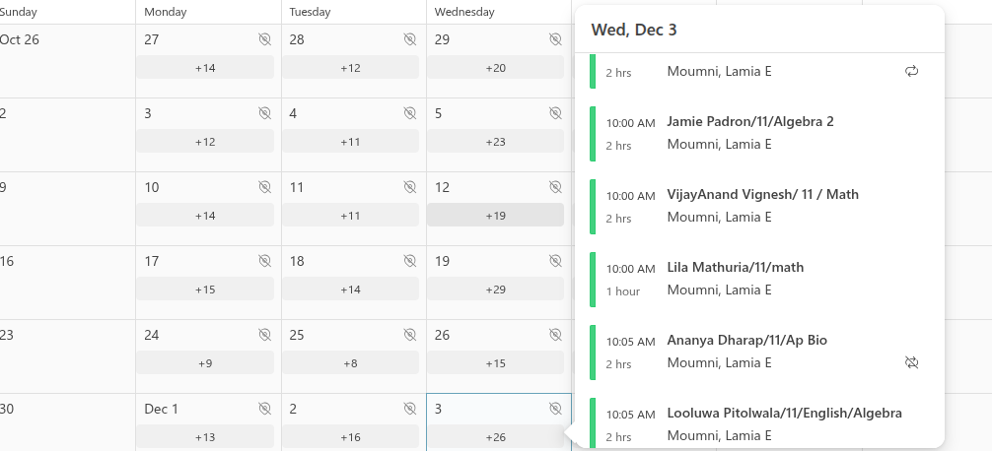Toggle the crossed-eye icon on Tuesday 28

click(x=409, y=39)
